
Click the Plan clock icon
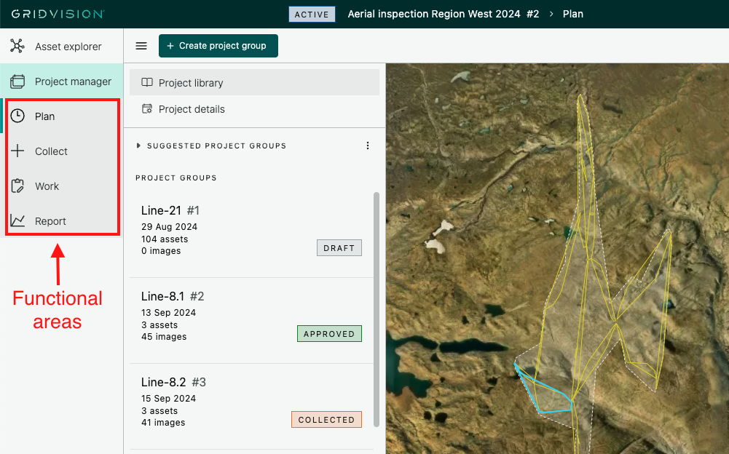tap(17, 116)
